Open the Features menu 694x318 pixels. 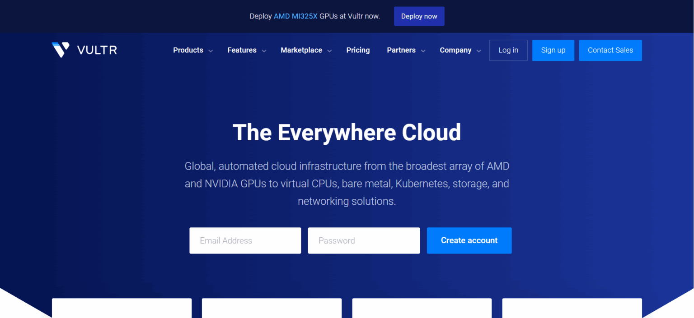click(x=242, y=50)
